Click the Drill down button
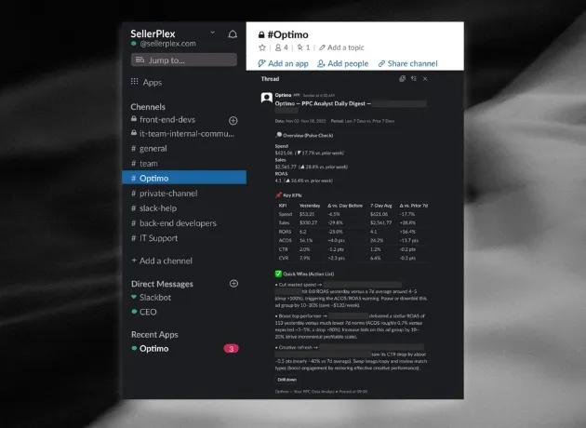The image size is (586, 428). 287,380
